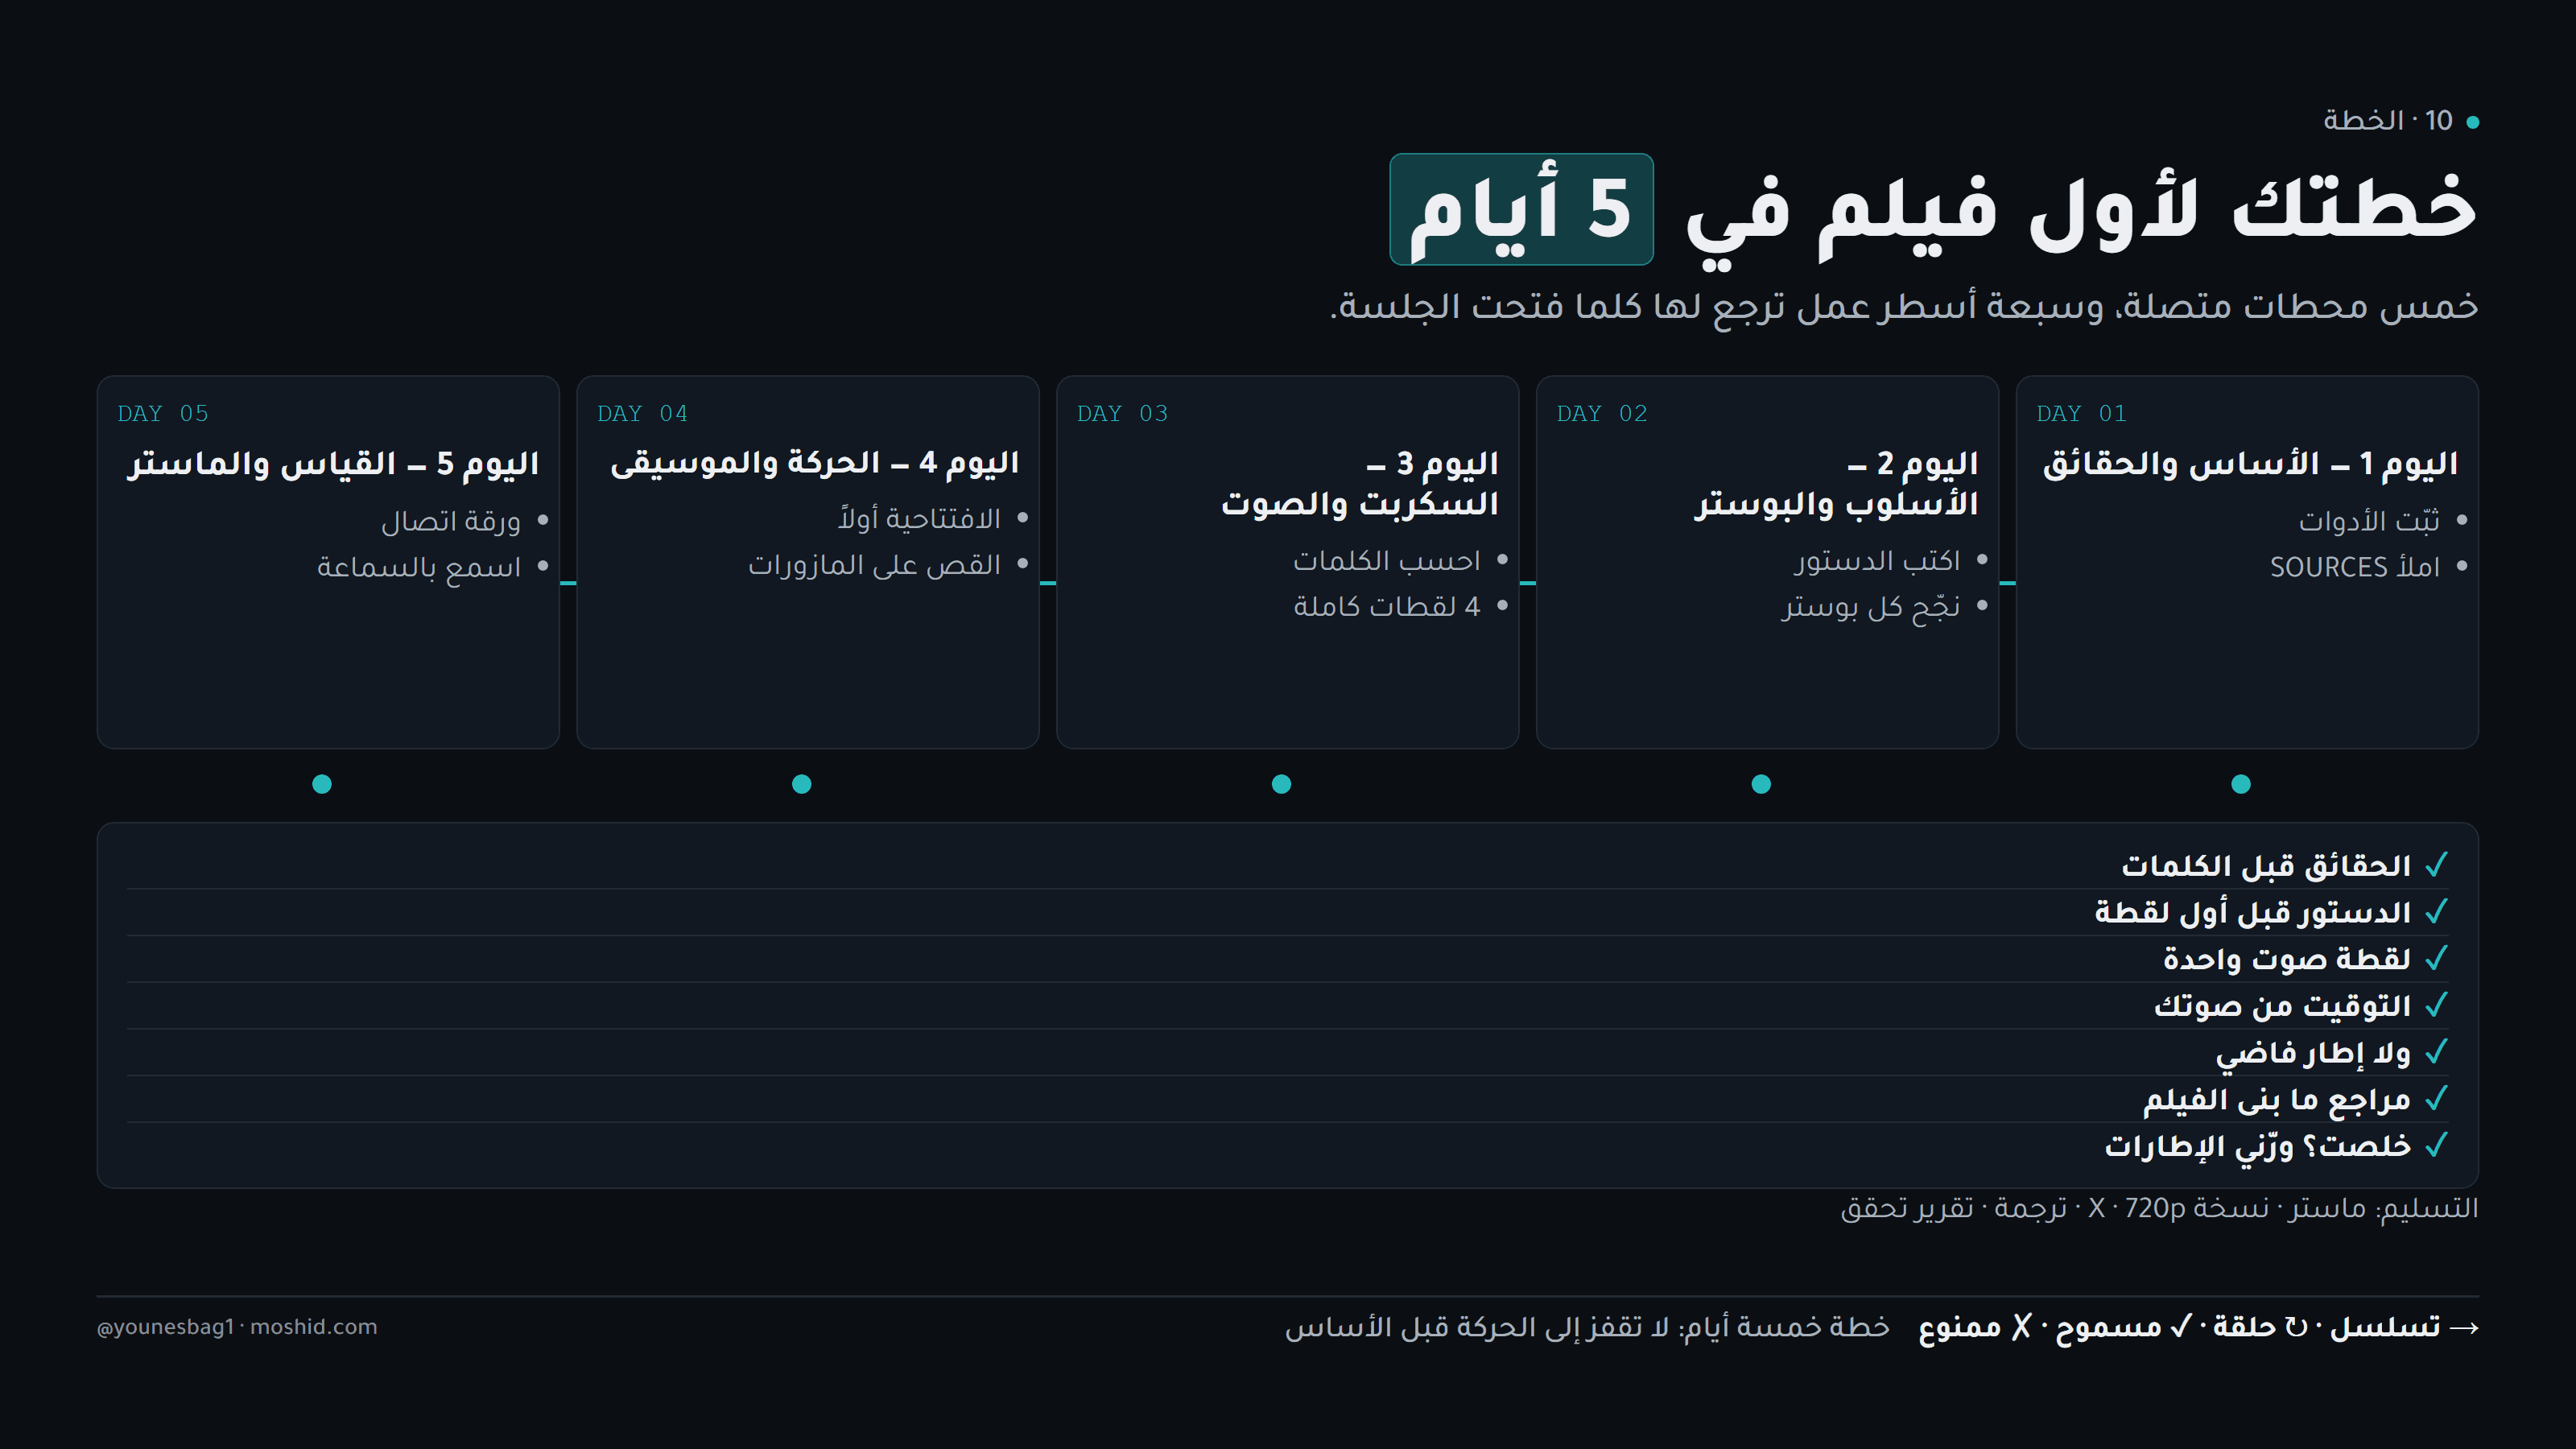Image resolution: width=2576 pixels, height=1449 pixels.
Task: Click bullet 4 لقطات كاملة
Action: tap(1387, 606)
